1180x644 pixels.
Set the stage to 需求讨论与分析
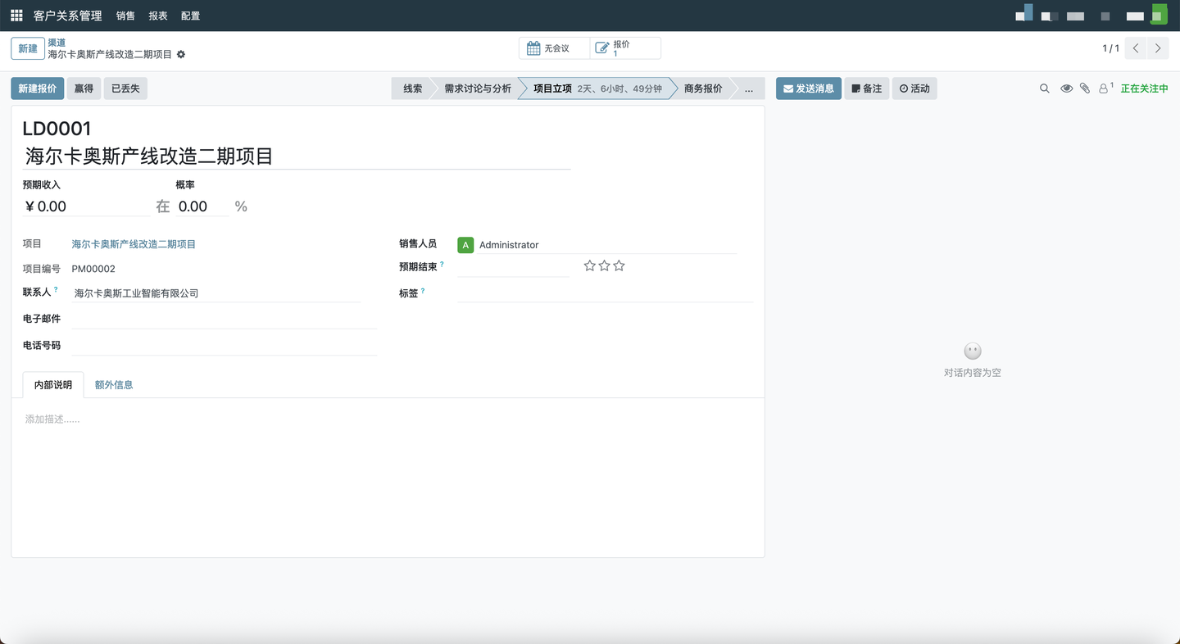click(478, 88)
